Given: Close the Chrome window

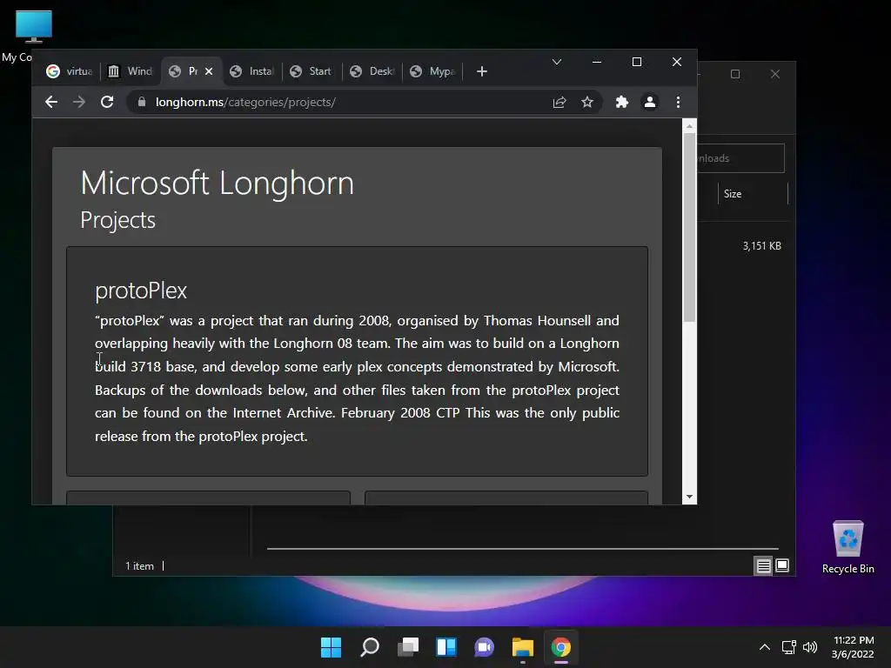Looking at the screenshot, I should pos(677,62).
